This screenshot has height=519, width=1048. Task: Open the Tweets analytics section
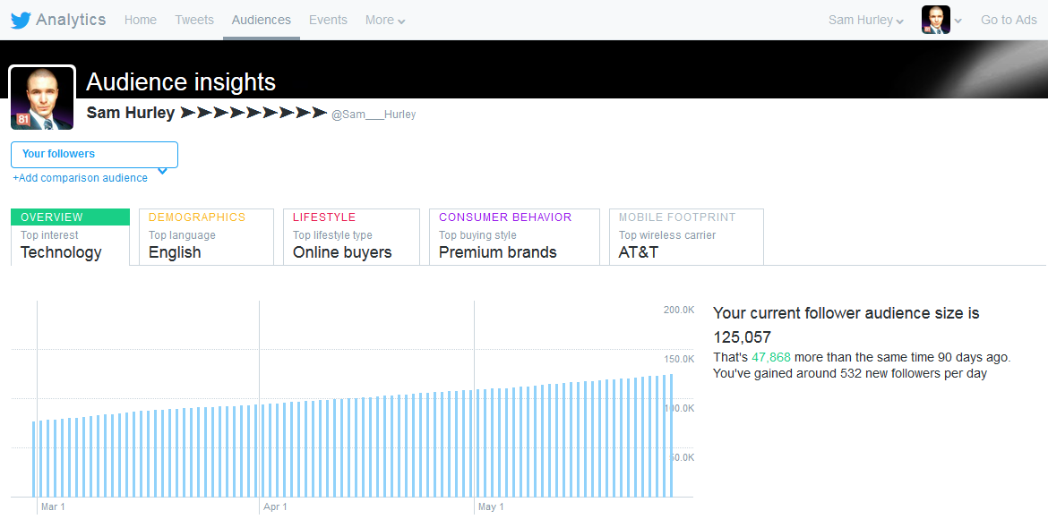194,20
